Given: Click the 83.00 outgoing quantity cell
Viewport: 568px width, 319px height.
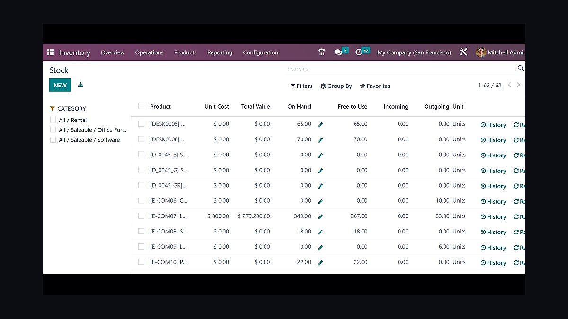Looking at the screenshot, I should coord(443,216).
